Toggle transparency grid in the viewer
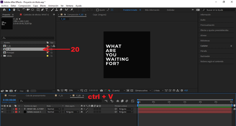Image resolution: width=236 pixels, height=126 pixels. [132, 91]
